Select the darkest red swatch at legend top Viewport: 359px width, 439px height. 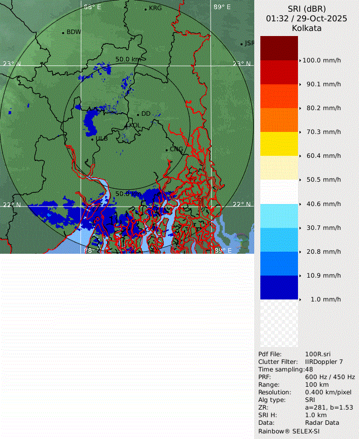(279, 48)
